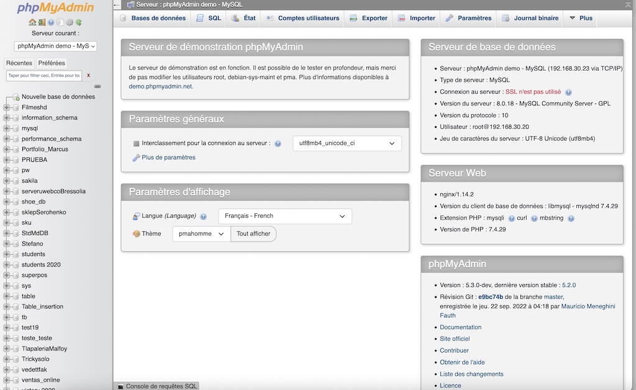Expand the Portfolio_Marcus database node
The height and width of the screenshot is (390, 636).
[x=6, y=149]
